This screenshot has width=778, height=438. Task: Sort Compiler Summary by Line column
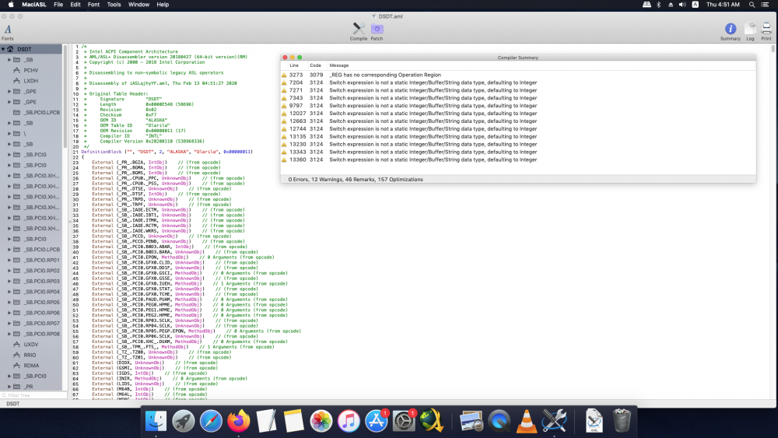click(294, 65)
